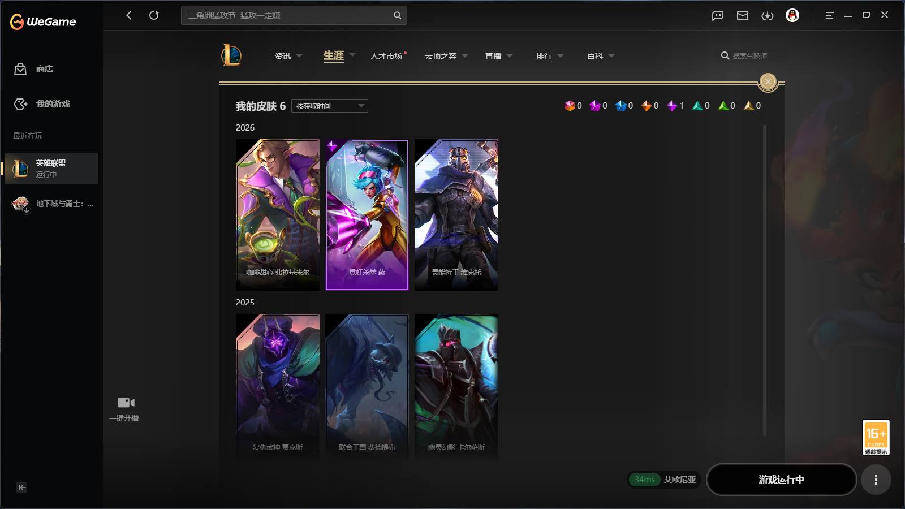The width and height of the screenshot is (905, 509).
Task: Click the 一键开播 label
Action: click(124, 418)
